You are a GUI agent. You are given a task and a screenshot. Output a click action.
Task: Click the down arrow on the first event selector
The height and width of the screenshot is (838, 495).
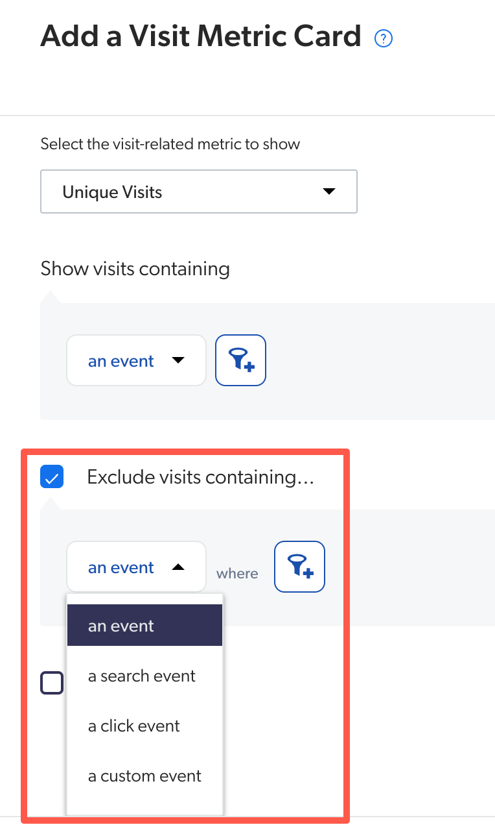179,360
